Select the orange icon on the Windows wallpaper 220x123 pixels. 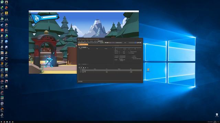tap(148, 70)
